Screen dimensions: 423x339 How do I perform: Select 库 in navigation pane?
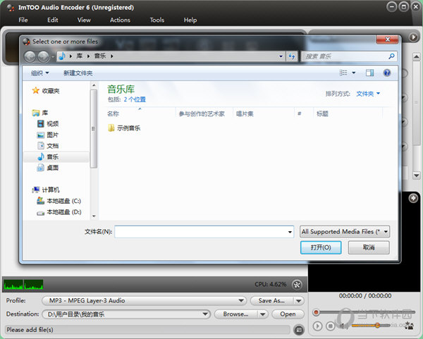40,113
